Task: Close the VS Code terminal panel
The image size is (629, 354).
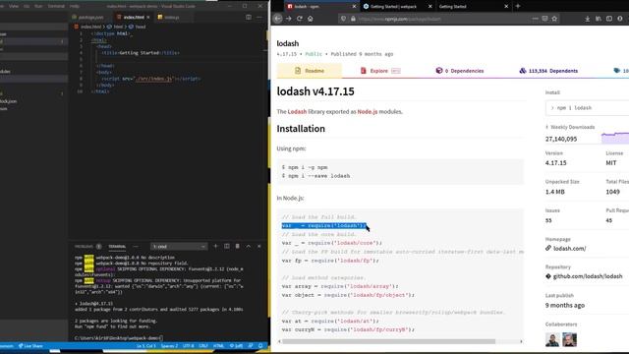Action: [259, 246]
